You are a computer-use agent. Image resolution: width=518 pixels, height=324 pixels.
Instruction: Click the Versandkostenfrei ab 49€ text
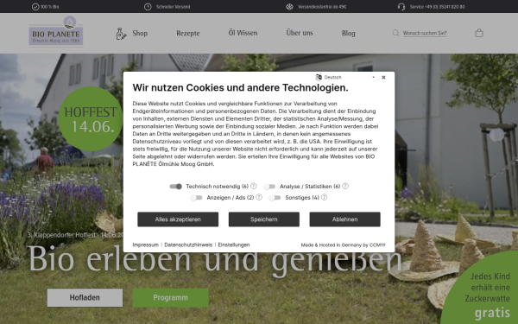tap(322, 7)
